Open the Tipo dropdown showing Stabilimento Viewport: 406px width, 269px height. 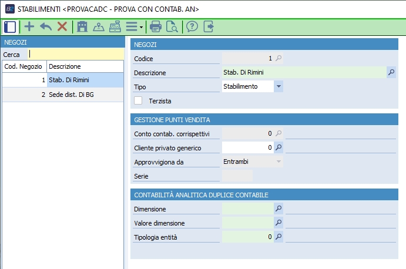(x=279, y=86)
